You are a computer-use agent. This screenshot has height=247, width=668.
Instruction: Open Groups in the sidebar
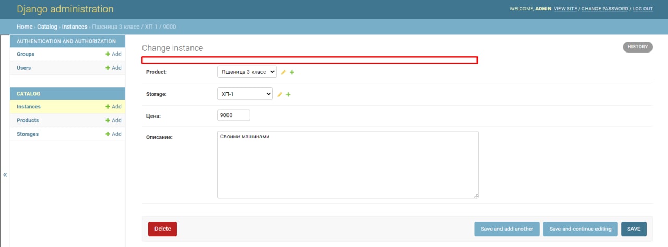[26, 54]
